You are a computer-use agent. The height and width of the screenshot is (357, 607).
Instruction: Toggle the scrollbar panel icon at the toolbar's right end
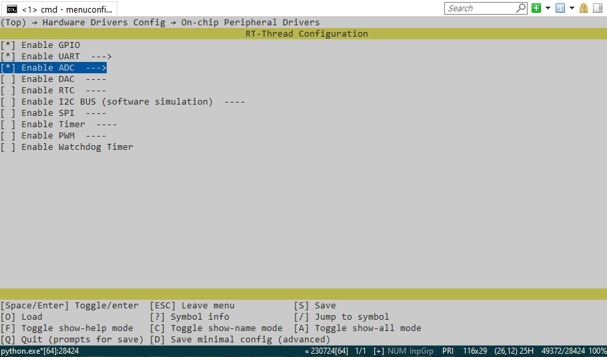[597, 8]
